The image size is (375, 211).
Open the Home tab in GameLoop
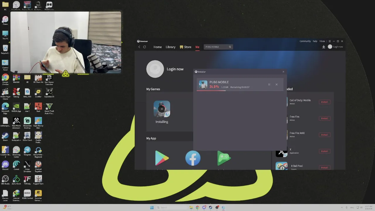pyautogui.click(x=158, y=47)
